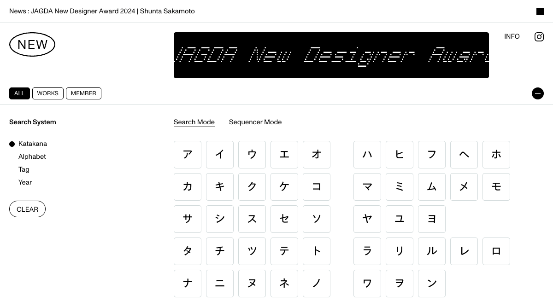Tap the リ key
This screenshot has height=307, width=553.
[x=400, y=251]
